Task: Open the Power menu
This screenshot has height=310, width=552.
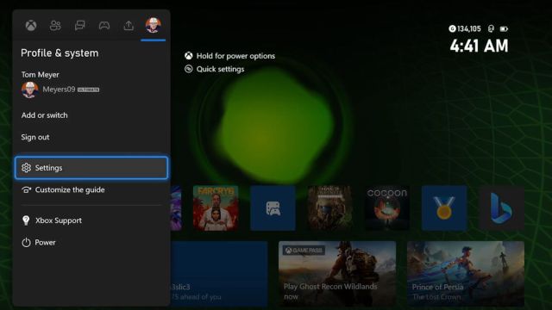Action: 91,243
